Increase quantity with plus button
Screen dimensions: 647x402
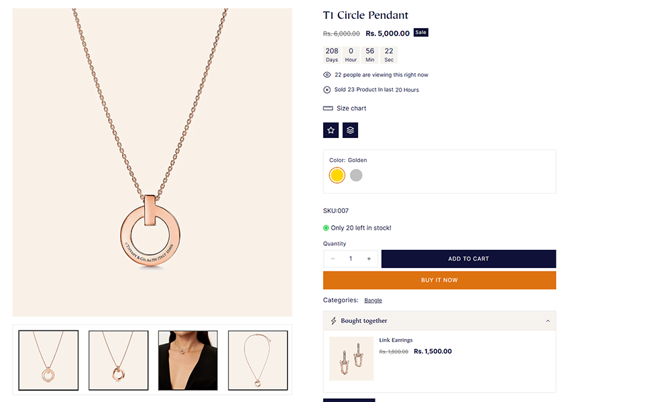click(x=369, y=259)
